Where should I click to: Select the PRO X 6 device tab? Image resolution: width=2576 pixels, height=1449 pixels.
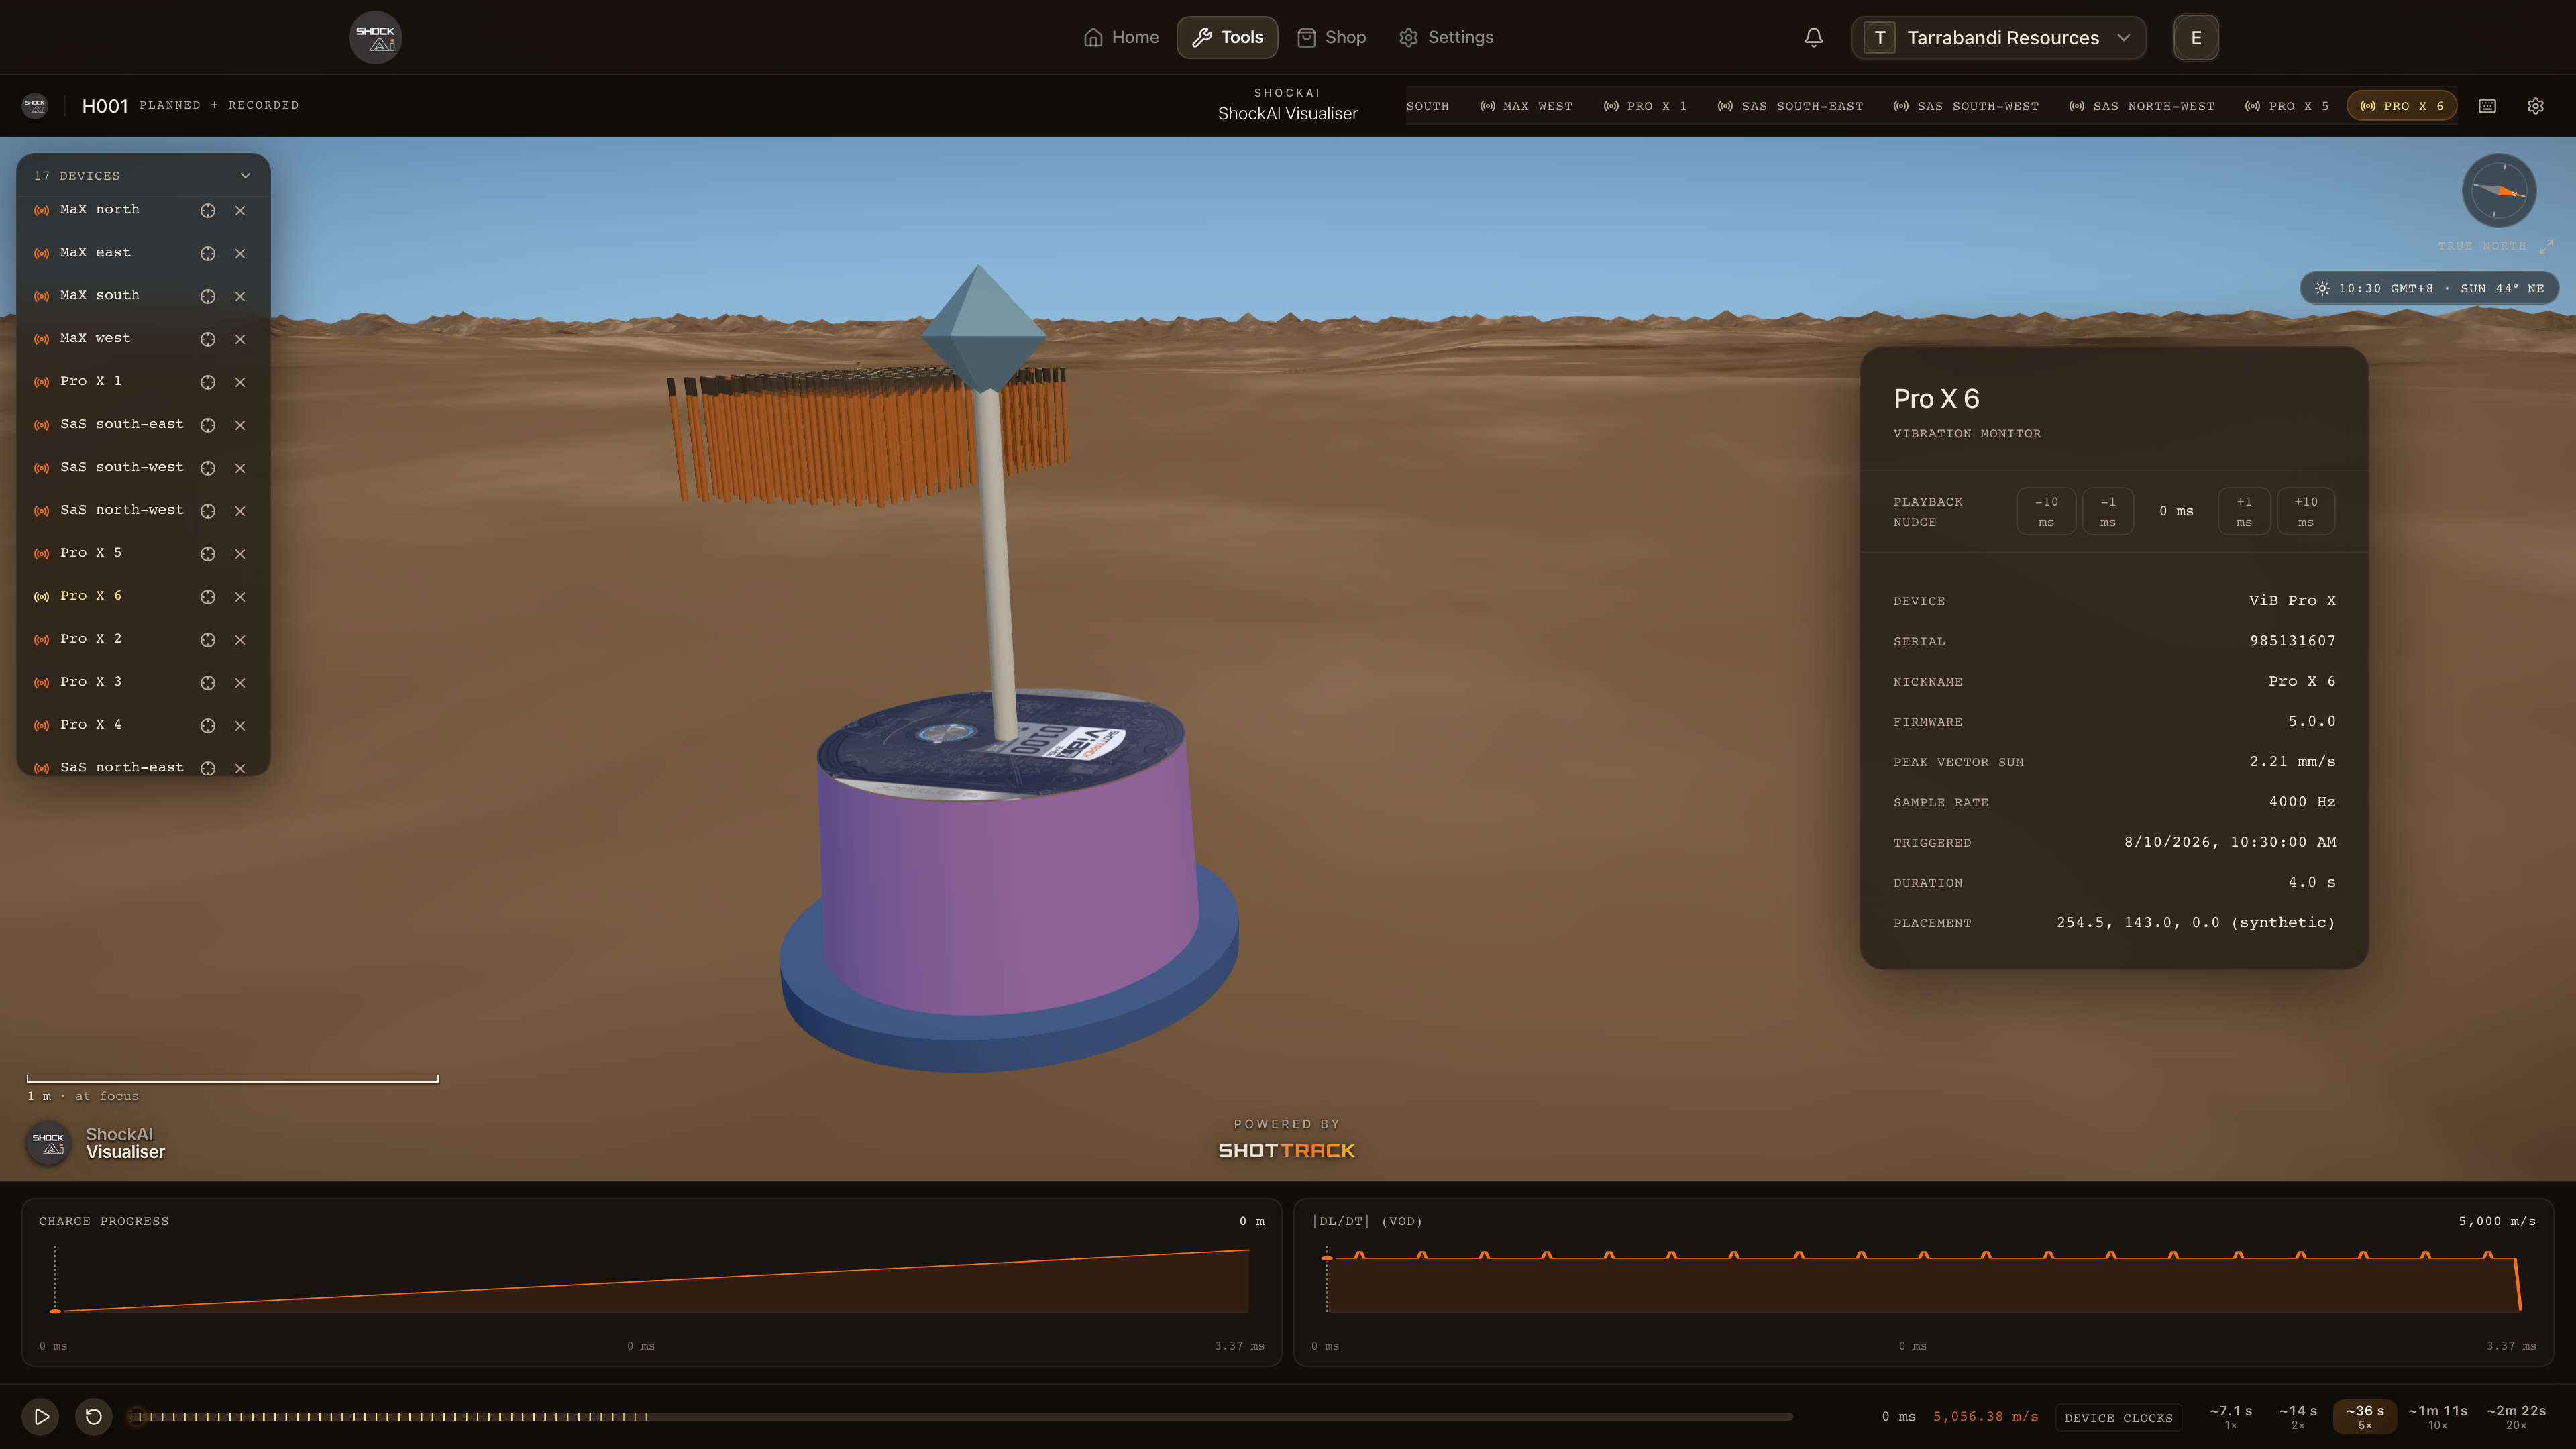click(x=2402, y=106)
